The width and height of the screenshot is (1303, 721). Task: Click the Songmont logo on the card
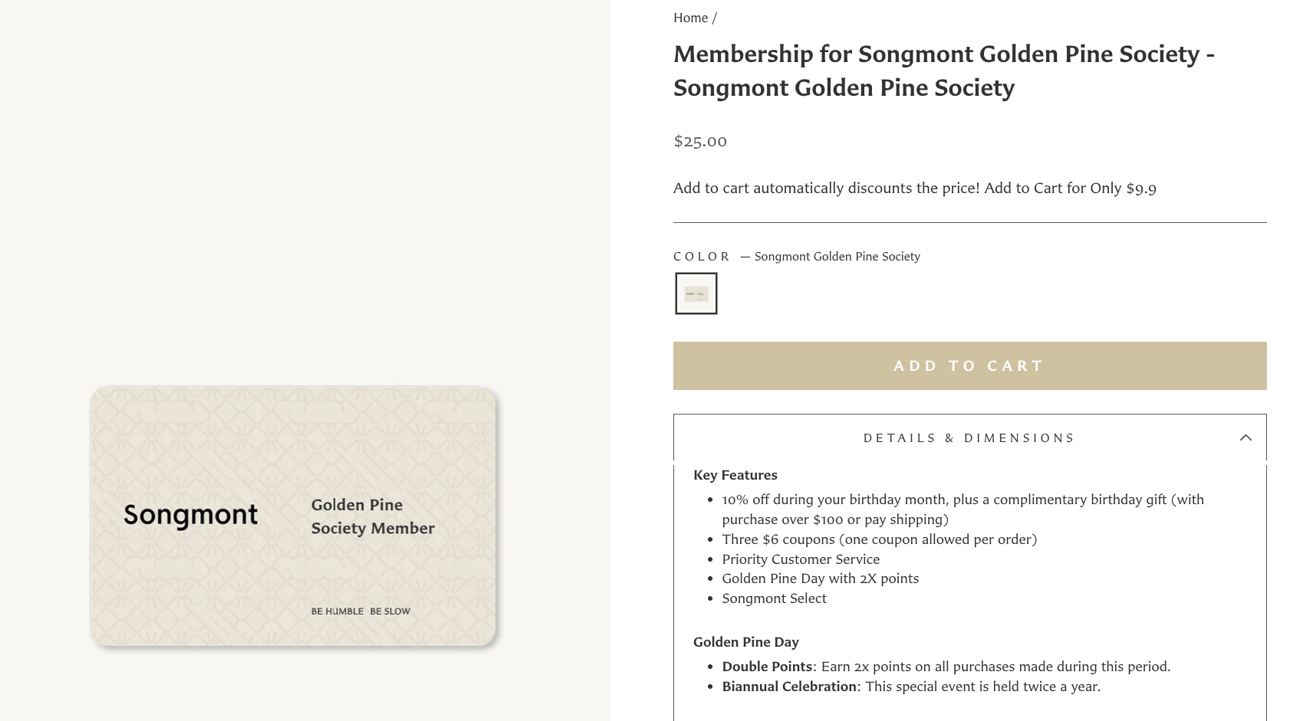coord(190,515)
